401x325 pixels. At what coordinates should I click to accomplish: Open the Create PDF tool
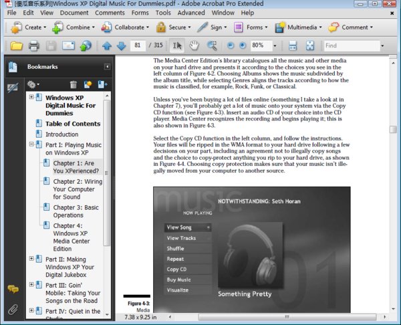tap(28, 27)
